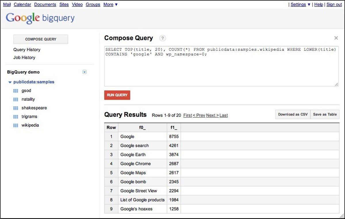
Task: Click the Save as Table button
Action: click(325, 114)
